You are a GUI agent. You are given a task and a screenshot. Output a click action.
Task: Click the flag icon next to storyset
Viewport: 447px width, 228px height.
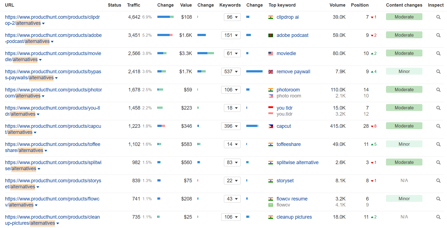[271, 181]
